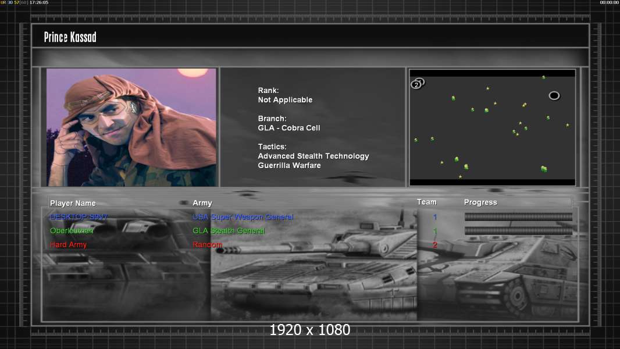Screen dimensions: 620x349
Task: Click GLA Stealth General army entry
Action: point(229,231)
